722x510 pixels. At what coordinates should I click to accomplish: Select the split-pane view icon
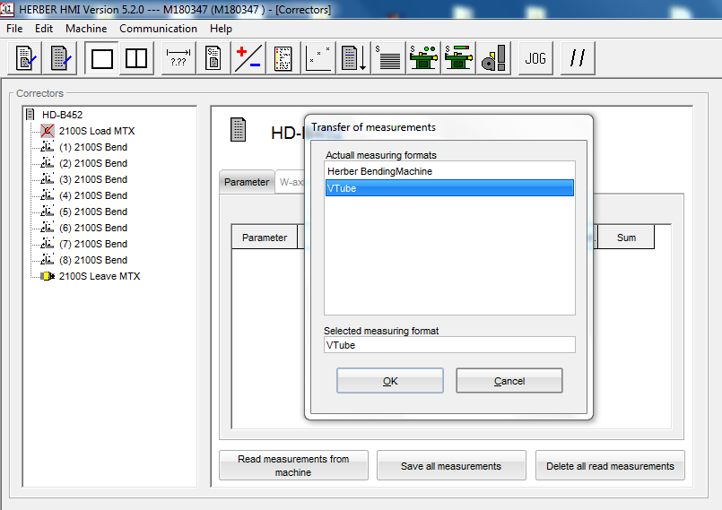pos(136,59)
